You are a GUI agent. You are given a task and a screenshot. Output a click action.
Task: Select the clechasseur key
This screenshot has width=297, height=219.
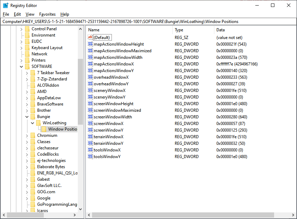(x=48, y=148)
